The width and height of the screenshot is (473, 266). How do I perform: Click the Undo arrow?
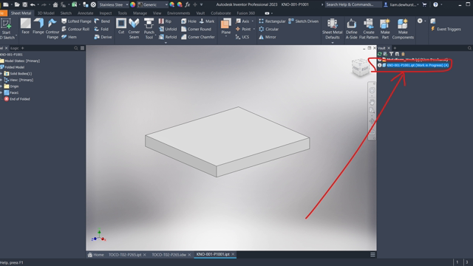coord(33,4)
